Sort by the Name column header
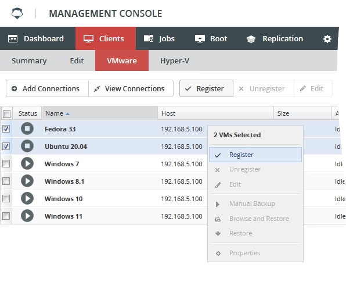This screenshot has height=300, width=346. click(x=100, y=113)
